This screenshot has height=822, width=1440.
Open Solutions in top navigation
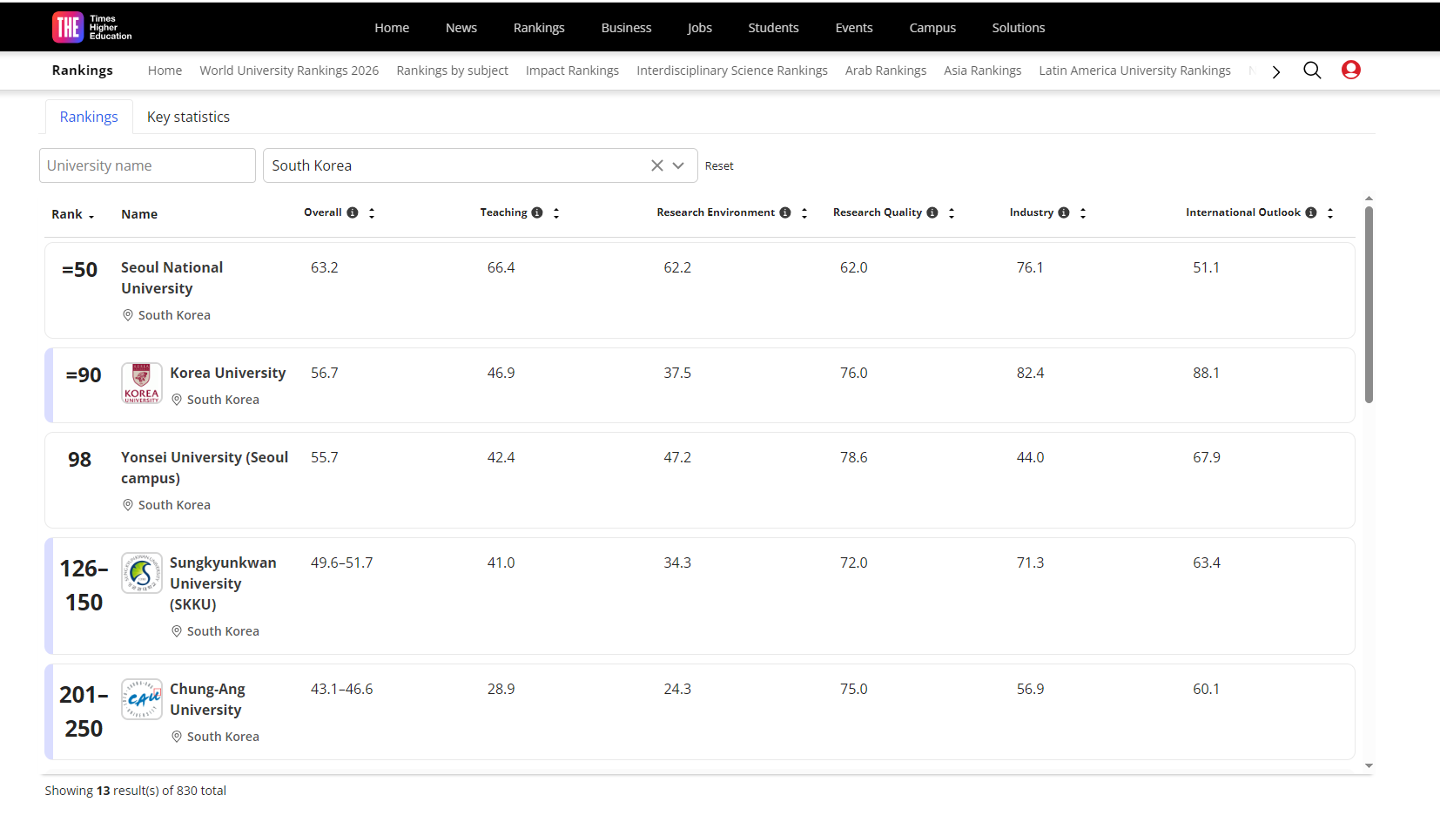[1019, 28]
